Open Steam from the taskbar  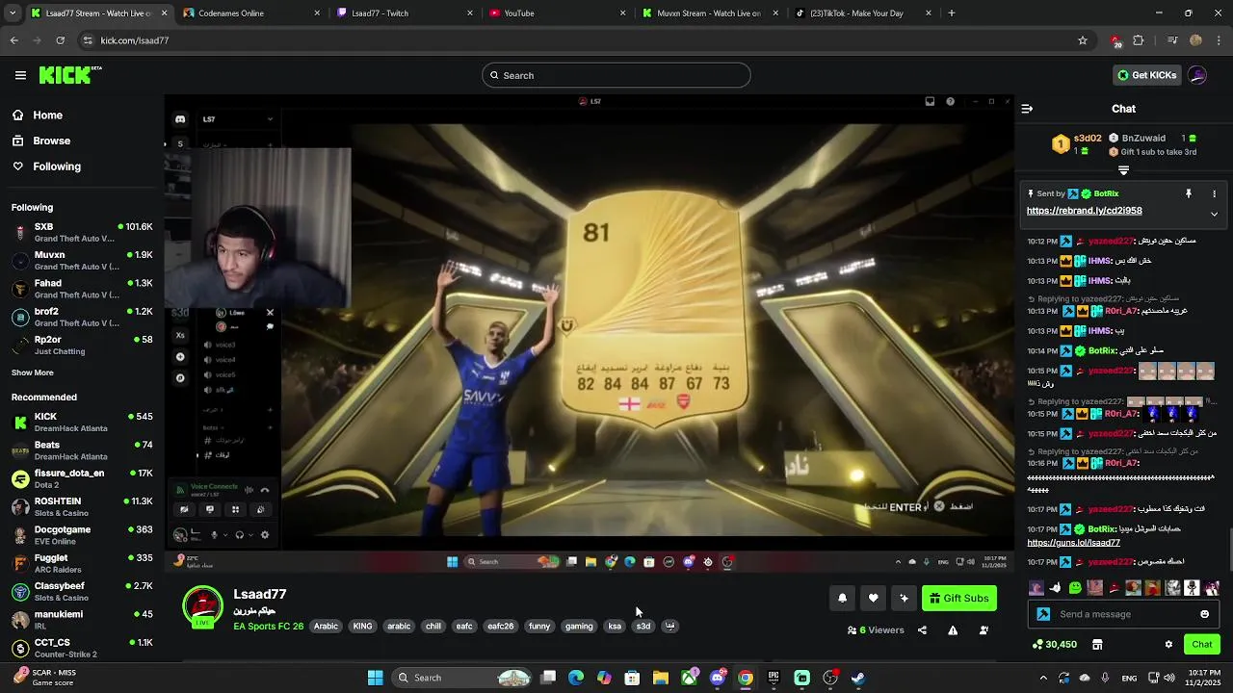[x=858, y=678]
